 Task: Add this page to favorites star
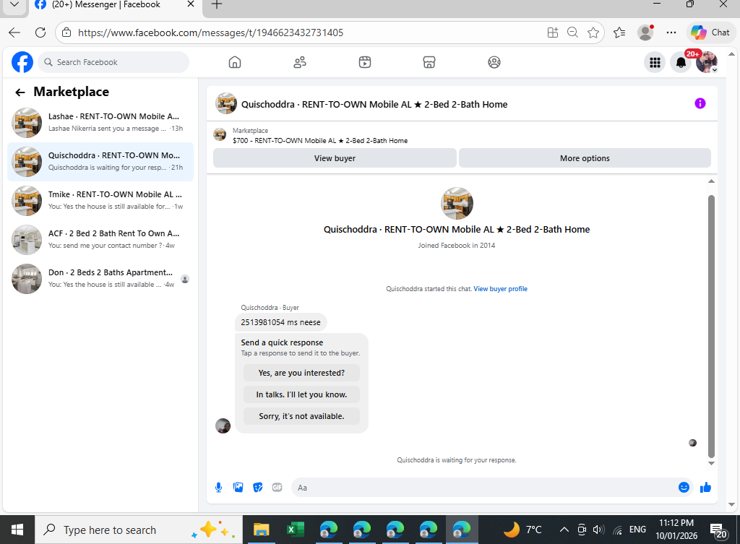pyautogui.click(x=593, y=33)
